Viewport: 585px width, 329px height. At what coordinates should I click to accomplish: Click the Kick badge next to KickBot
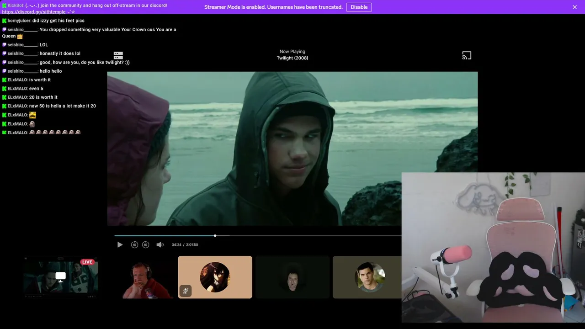(5, 5)
